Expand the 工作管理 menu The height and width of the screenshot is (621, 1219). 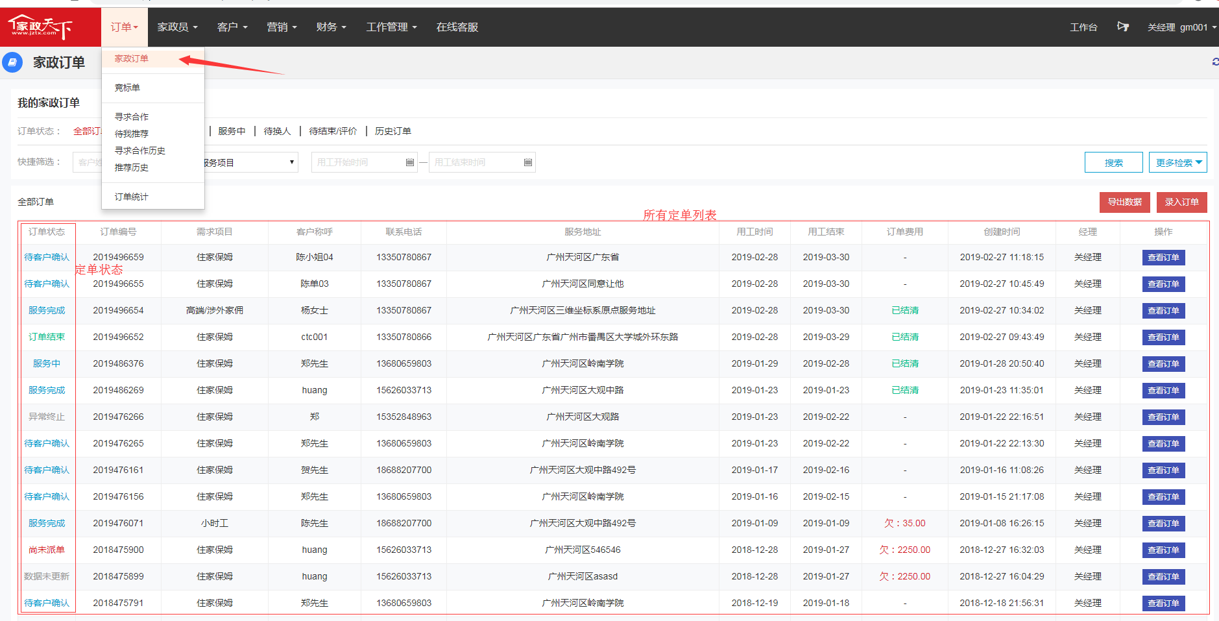click(x=391, y=27)
